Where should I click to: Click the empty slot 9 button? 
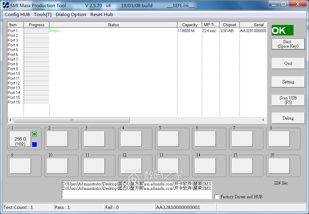[x=20, y=166]
